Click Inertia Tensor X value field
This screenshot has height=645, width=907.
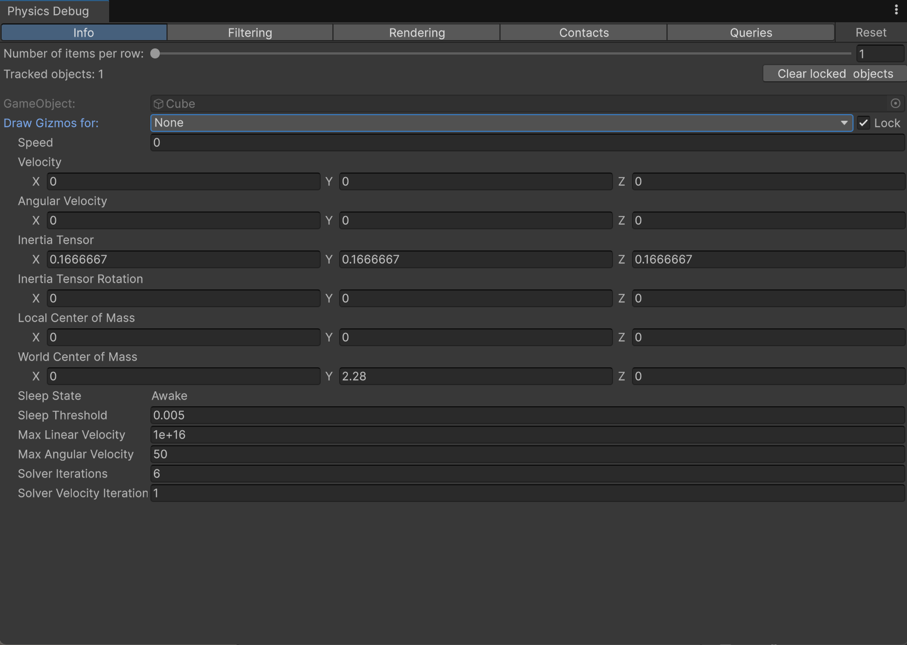tap(183, 259)
